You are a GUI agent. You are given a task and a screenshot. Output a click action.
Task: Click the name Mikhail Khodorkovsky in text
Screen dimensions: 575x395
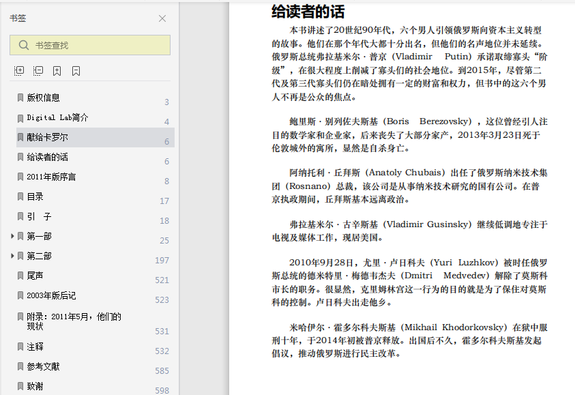click(454, 327)
